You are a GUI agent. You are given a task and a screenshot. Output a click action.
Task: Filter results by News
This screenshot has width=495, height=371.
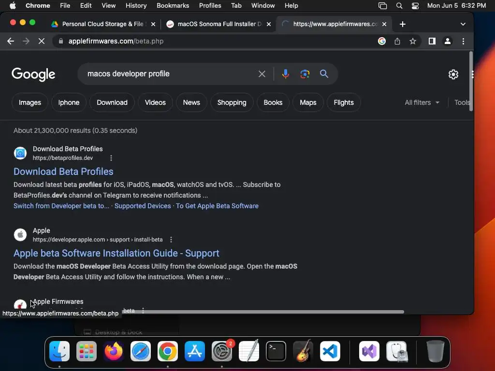click(191, 102)
